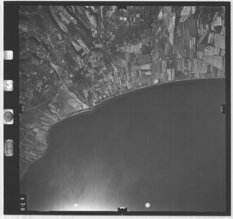
Task: Click the left-edge fiducial notch
Action: point(20,108)
